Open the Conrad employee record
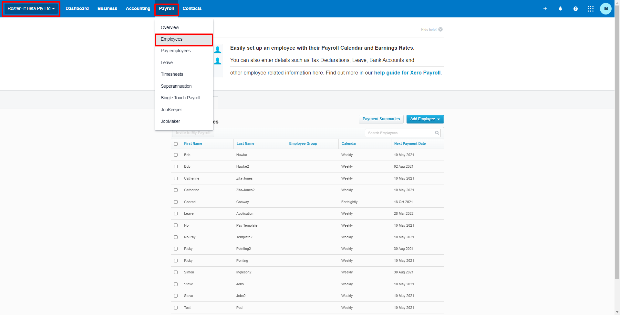The image size is (620, 315). (190, 202)
